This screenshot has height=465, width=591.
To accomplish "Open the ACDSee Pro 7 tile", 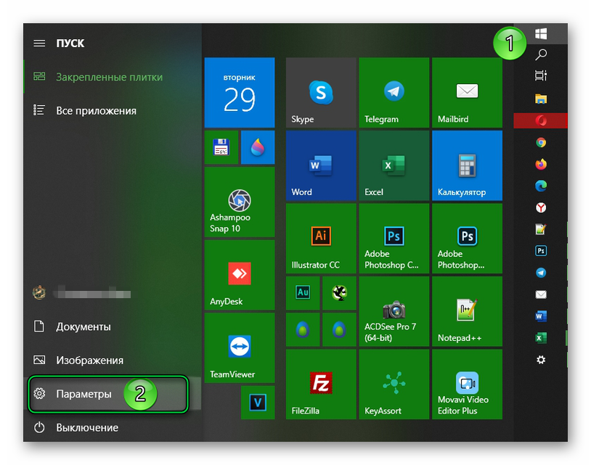I will (394, 311).
